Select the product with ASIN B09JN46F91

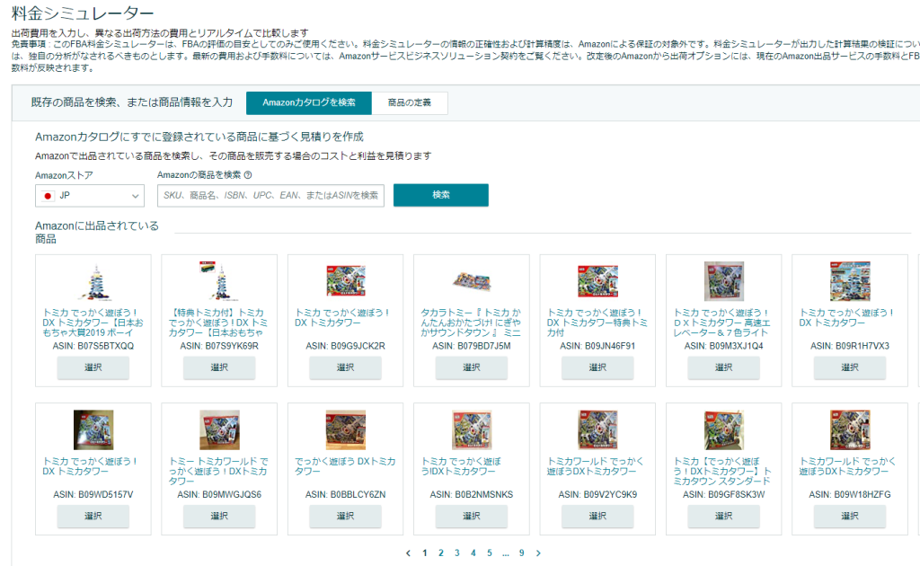(x=597, y=367)
